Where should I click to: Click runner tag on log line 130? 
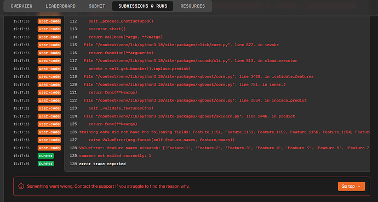pyautogui.click(x=46, y=164)
